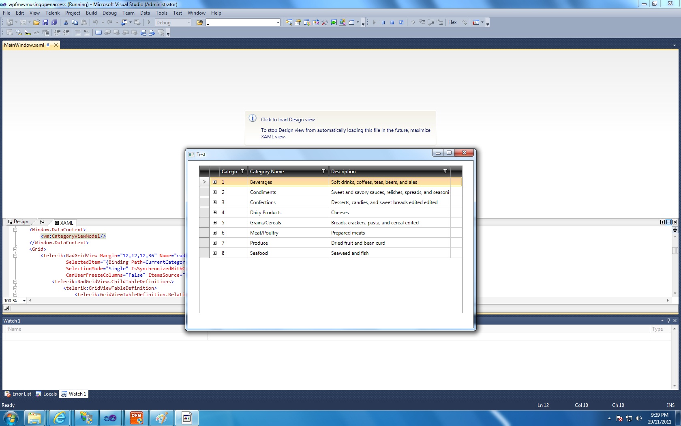
Task: Click the Windows Start orb
Action: 11,418
